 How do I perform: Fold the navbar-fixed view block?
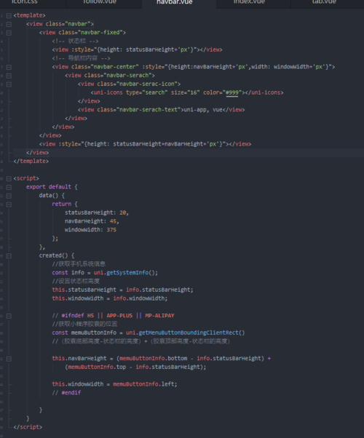(9, 33)
